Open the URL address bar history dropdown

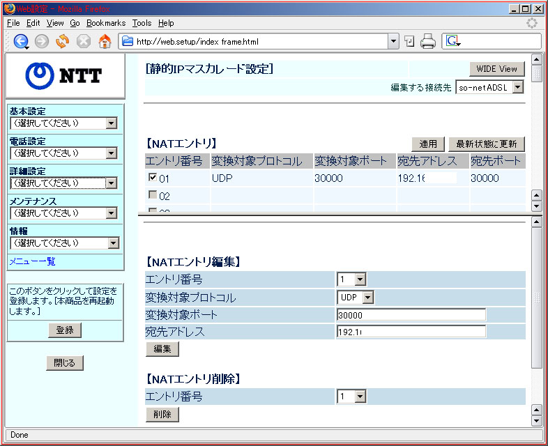click(393, 41)
